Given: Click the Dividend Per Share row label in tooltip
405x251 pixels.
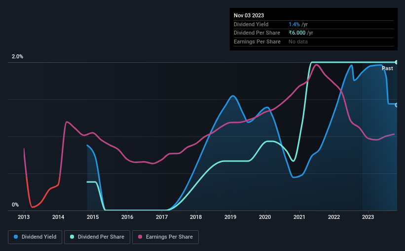Looking at the screenshot, I should [257, 33].
